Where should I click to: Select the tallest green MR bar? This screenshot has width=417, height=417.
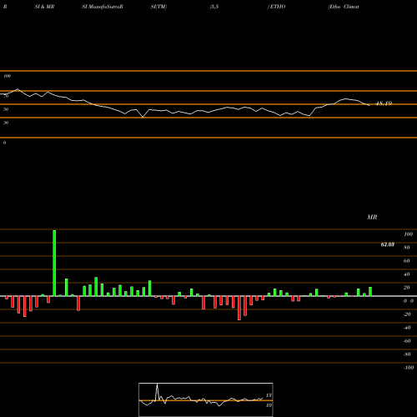tap(54, 263)
